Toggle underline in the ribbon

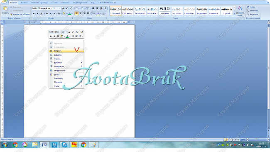(x=41, y=13)
